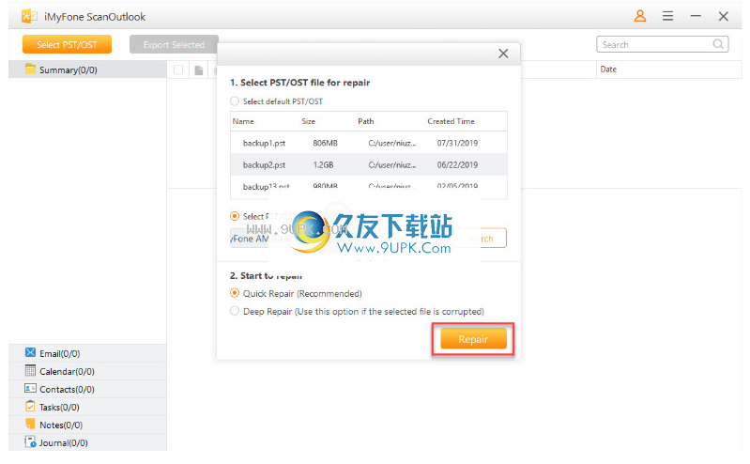The image size is (750, 464).
Task: Open the Journal(0/0) category
Action: pyautogui.click(x=87, y=442)
